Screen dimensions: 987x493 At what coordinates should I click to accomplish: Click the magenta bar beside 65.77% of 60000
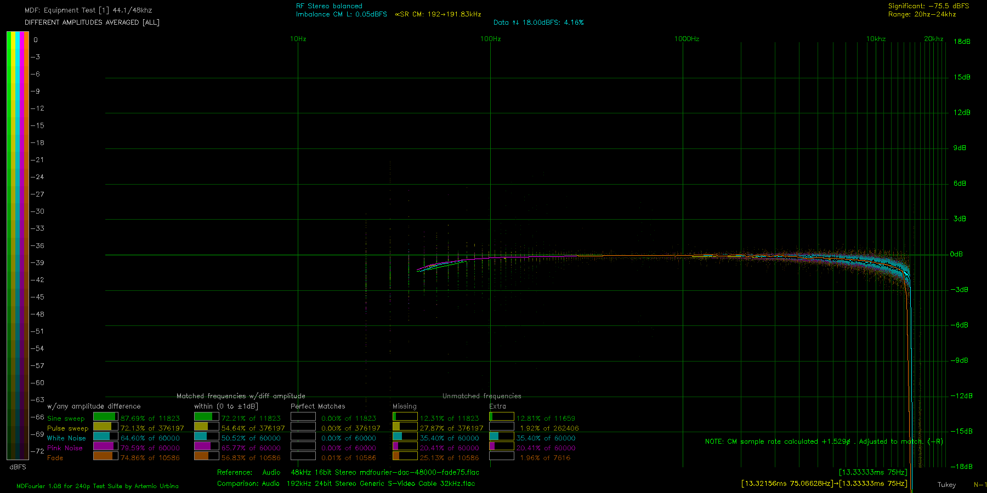[206, 446]
